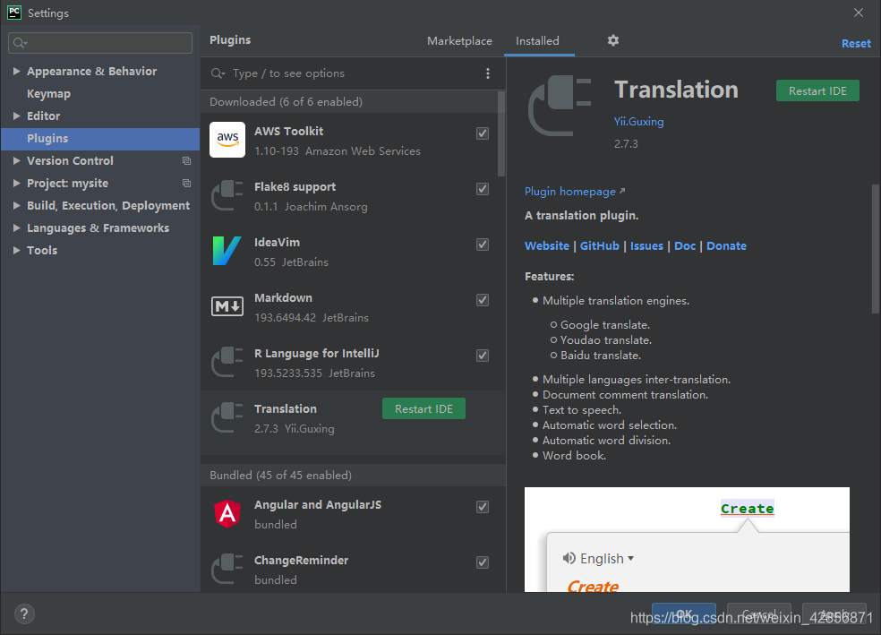Switch to the Marketplace tab

tap(459, 41)
